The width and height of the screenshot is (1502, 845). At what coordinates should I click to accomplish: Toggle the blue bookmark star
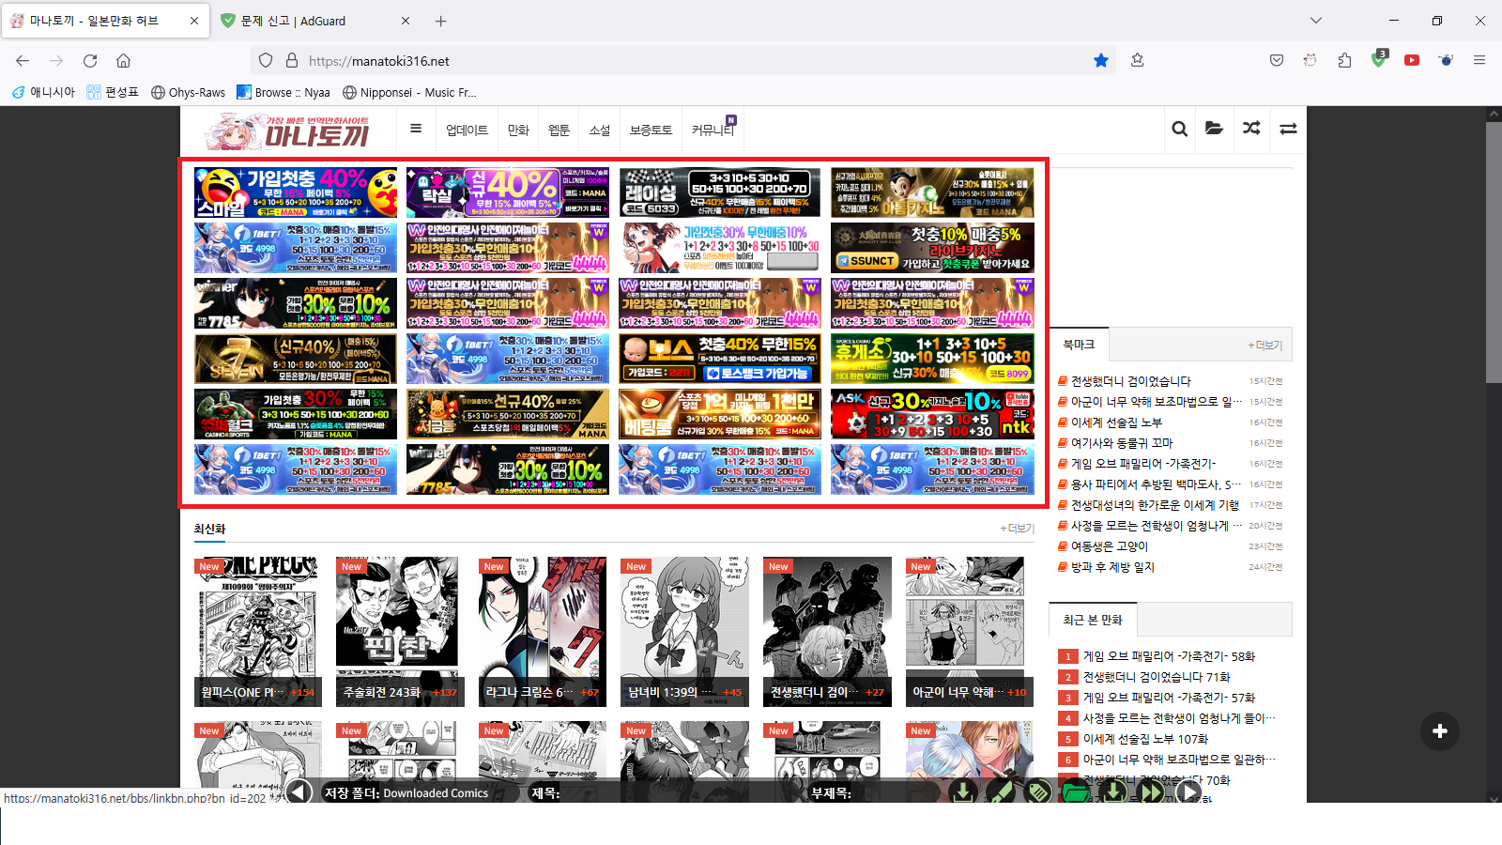(1101, 60)
